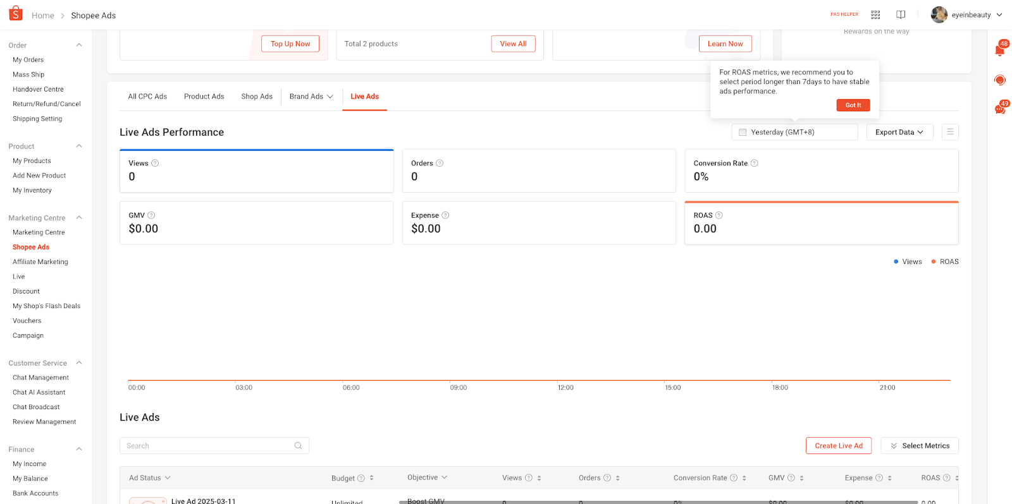Viewport: 1012px width, 504px height.
Task: Click the help icon next to Views metric card
Action: tap(155, 163)
